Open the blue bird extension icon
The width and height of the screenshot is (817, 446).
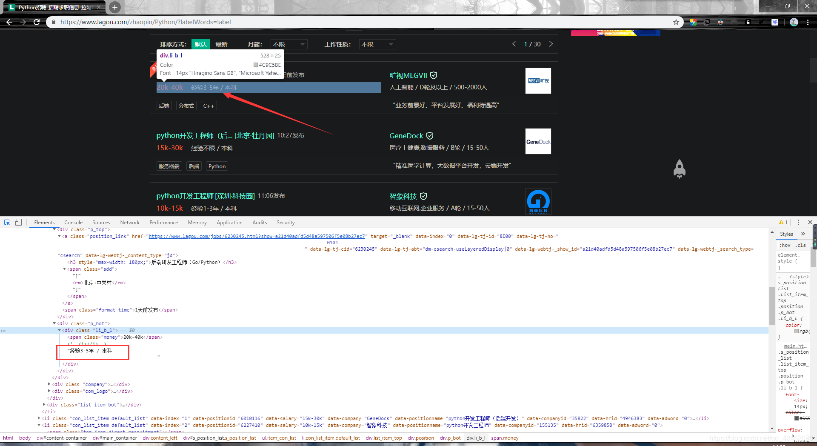coord(775,22)
